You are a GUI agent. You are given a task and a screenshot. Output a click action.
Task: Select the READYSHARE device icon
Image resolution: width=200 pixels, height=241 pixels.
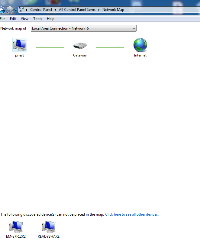(49, 227)
